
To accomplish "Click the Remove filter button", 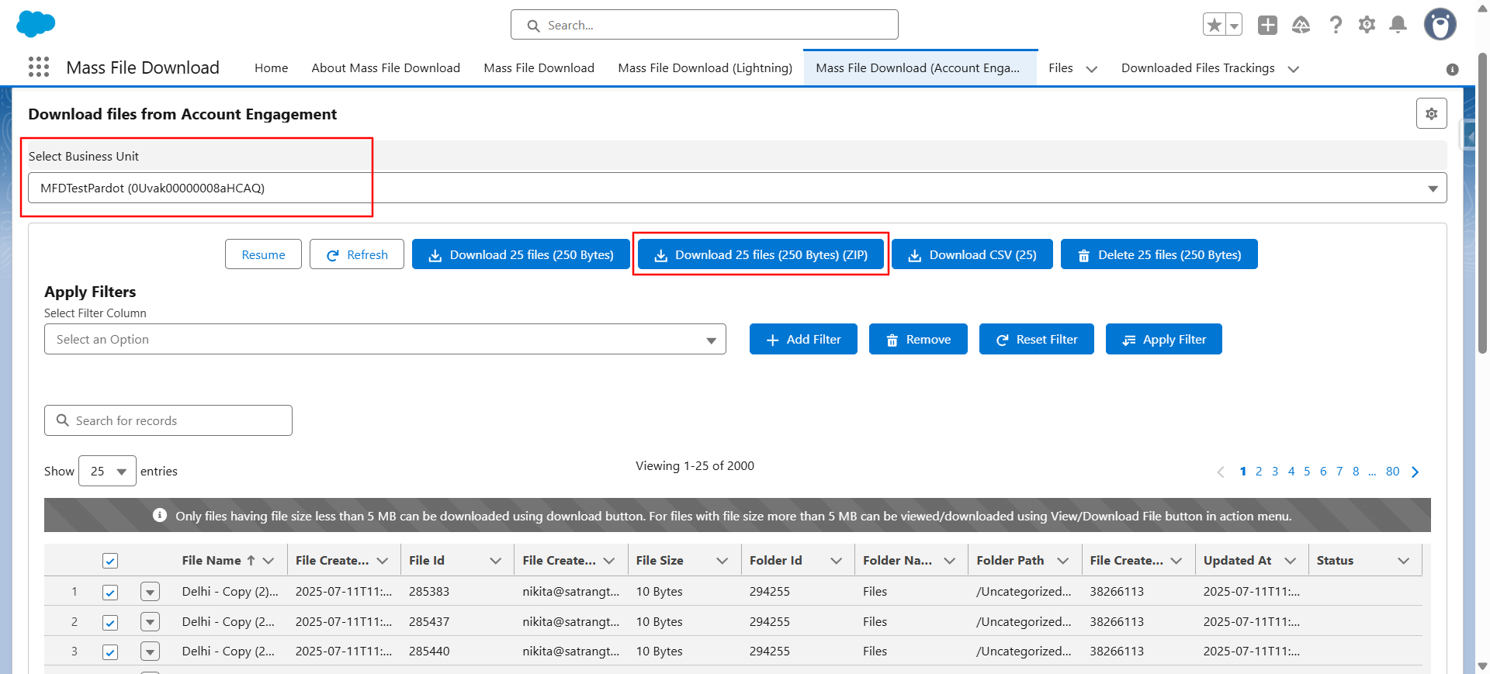I will 918,339.
